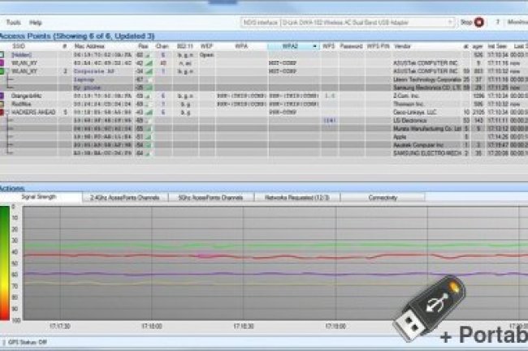Click the signal icon in the Asustek Computer Inc row
Image resolution: width=528 pixels, height=351 pixels.
149,145
